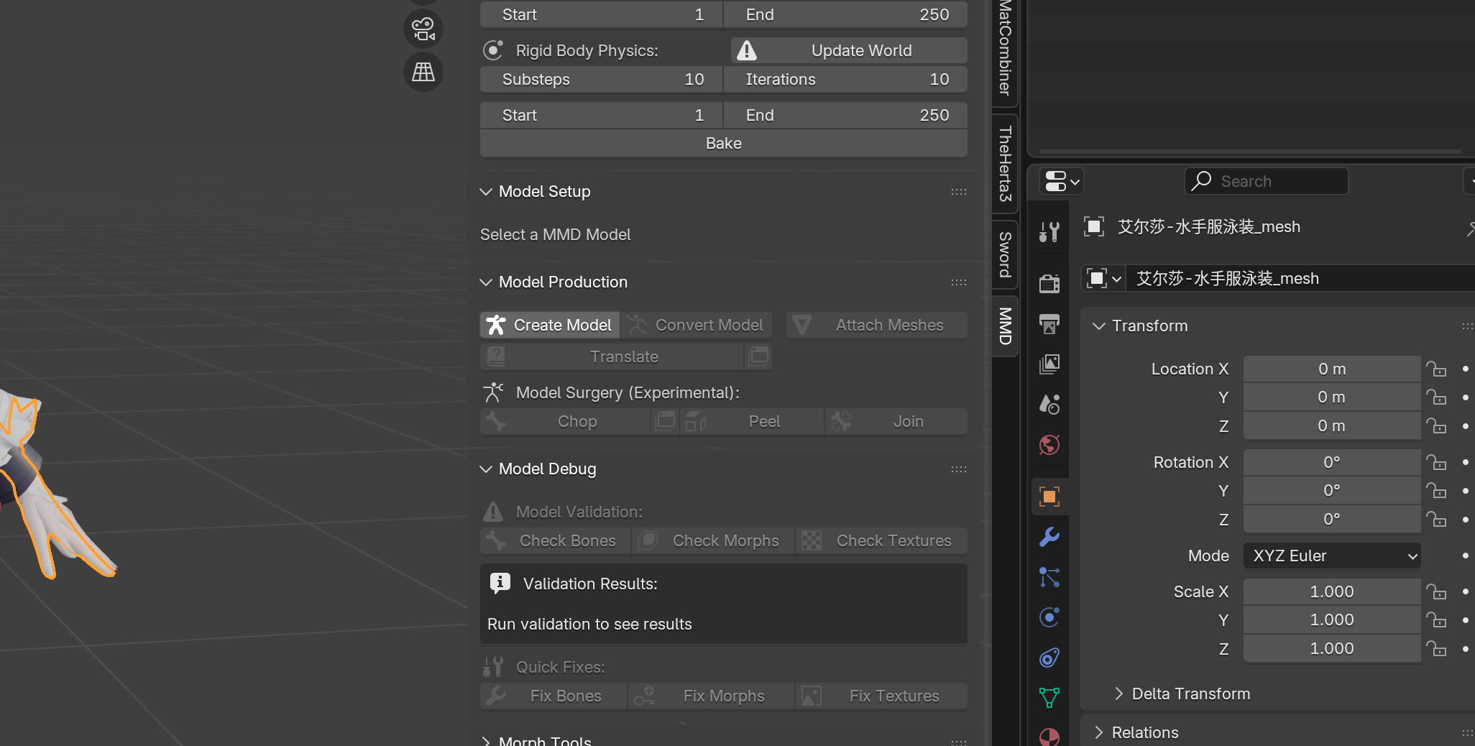This screenshot has height=746, width=1475.
Task: Open the World properties tab
Action: click(1049, 445)
